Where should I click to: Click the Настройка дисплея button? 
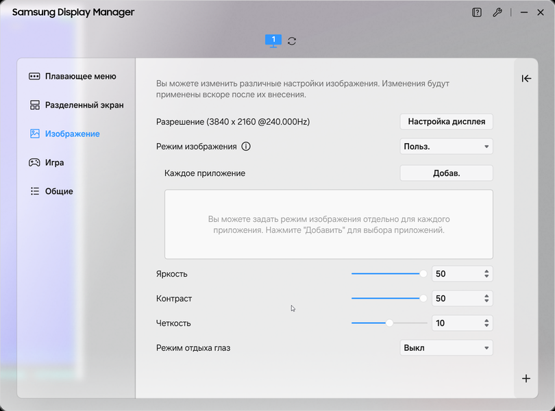(x=446, y=121)
